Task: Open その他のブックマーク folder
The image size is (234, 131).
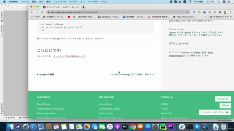Action: point(220,17)
